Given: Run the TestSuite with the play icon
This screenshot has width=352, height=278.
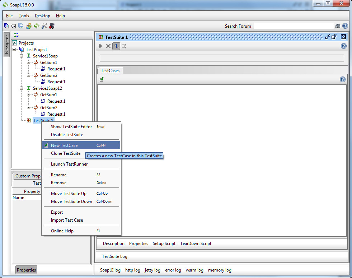Looking at the screenshot, I should point(100,46).
